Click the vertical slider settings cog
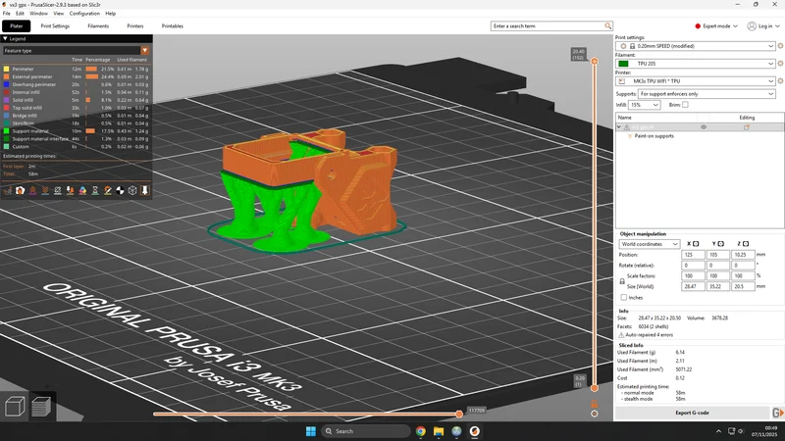Image resolution: width=785 pixels, height=441 pixels. pyautogui.click(x=595, y=414)
